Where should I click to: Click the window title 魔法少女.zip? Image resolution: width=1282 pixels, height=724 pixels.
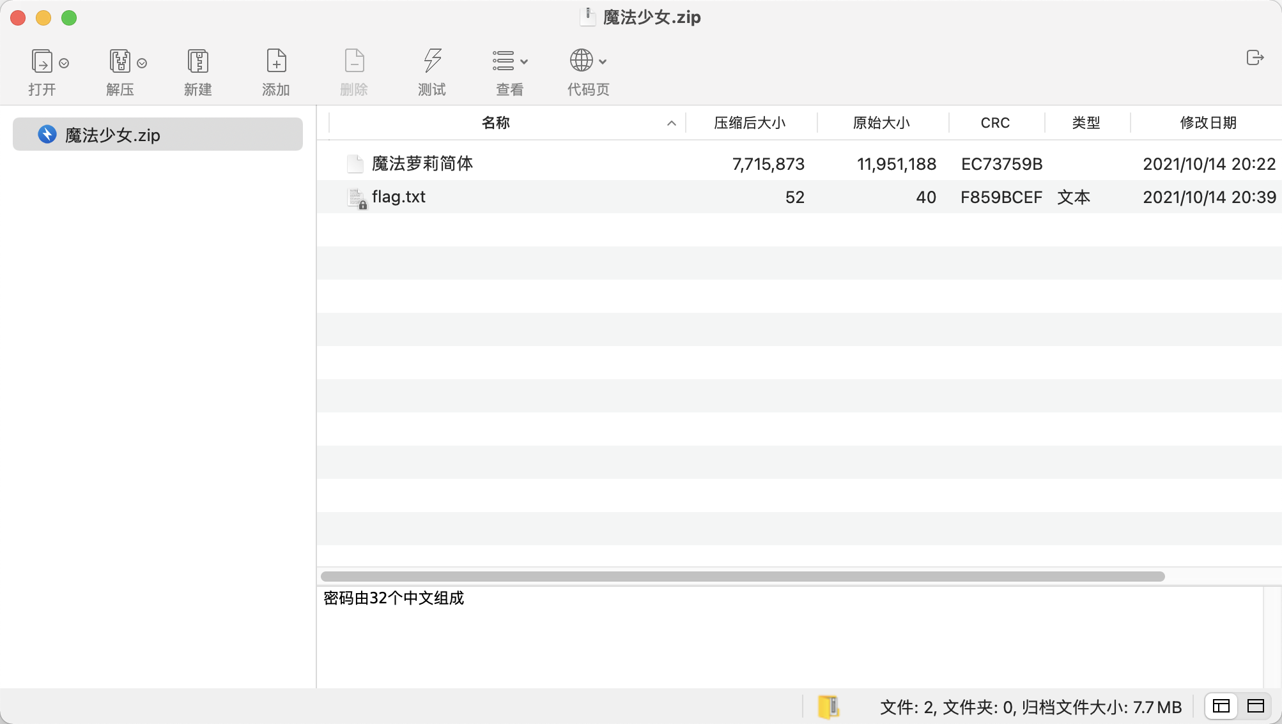click(x=652, y=17)
